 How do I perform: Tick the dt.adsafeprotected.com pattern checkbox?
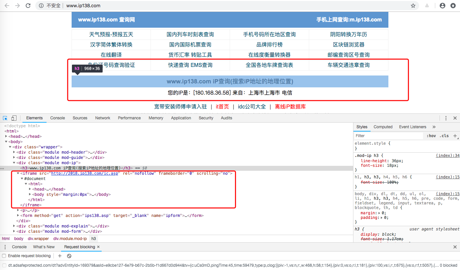tap(4, 265)
